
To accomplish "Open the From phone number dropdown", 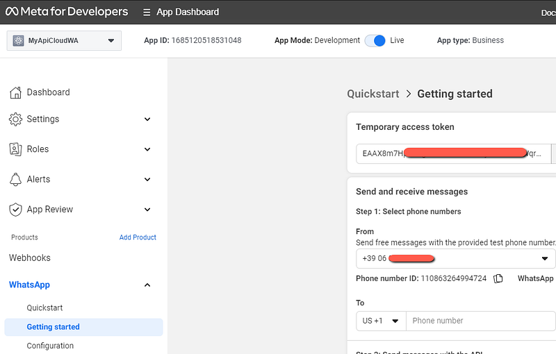I will point(456,258).
